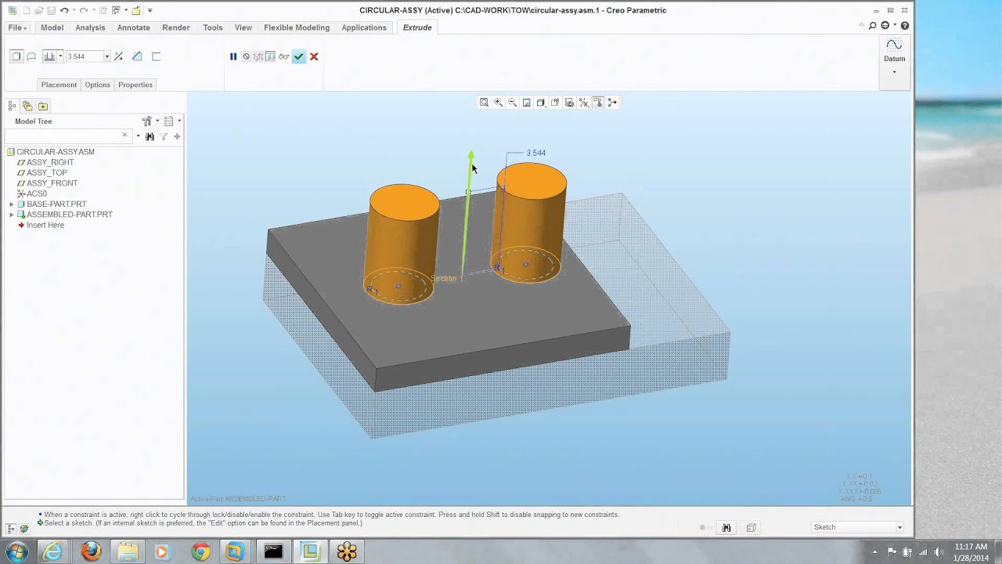Switch to the Render ribbon tab

[175, 27]
